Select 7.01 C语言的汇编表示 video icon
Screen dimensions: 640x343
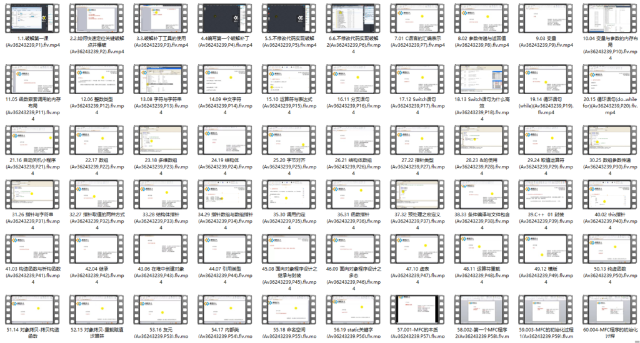(417, 18)
